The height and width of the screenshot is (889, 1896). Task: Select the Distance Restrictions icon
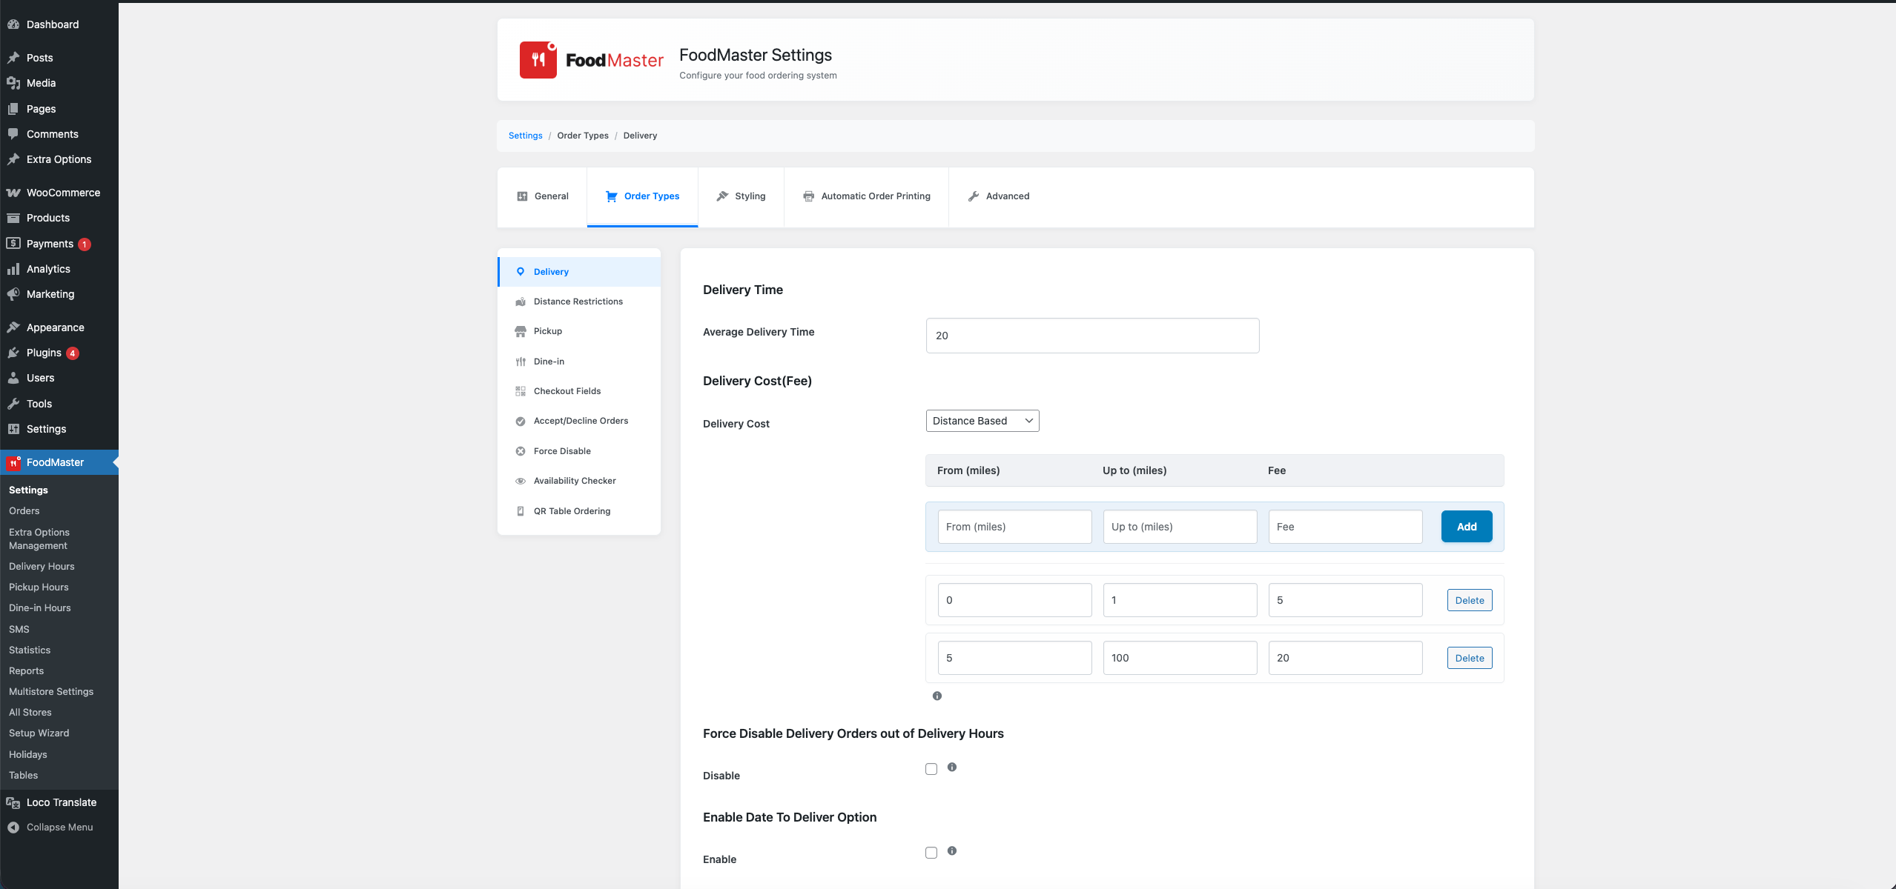[x=521, y=302]
